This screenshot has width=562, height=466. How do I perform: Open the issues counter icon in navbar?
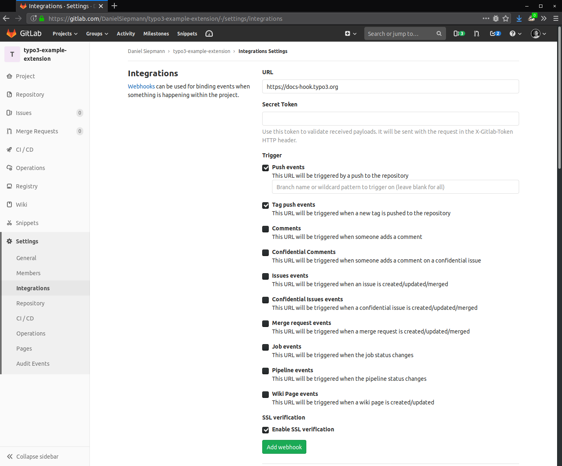(459, 33)
